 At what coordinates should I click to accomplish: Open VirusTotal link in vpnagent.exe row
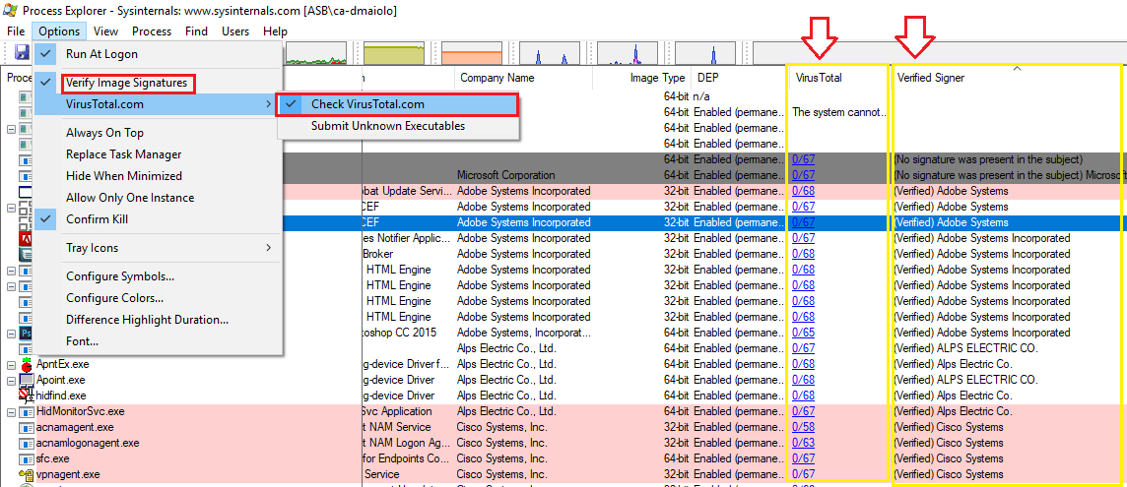[x=803, y=474]
